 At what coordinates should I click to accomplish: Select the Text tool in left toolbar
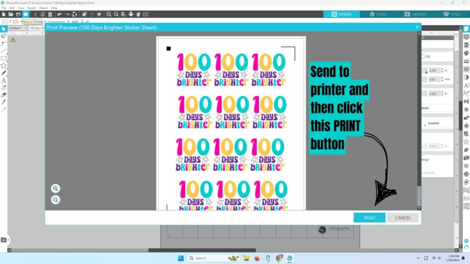(4, 80)
